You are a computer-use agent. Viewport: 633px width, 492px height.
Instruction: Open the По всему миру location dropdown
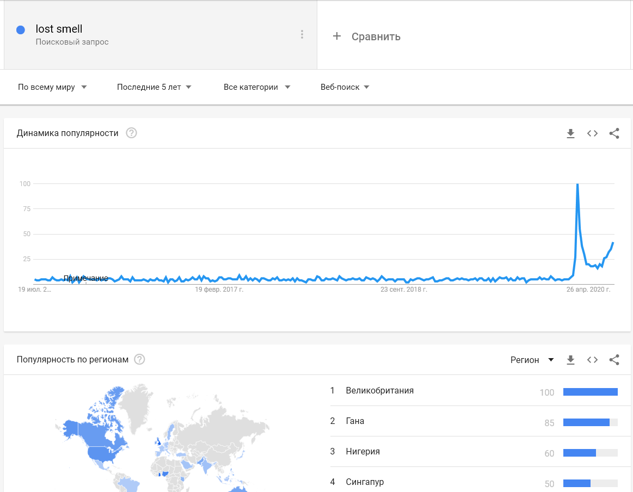[x=52, y=87]
